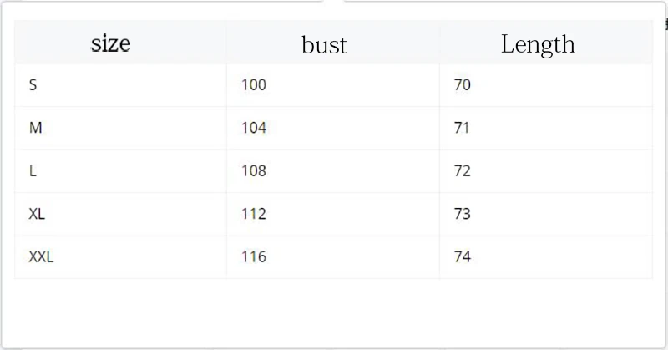This screenshot has height=350, width=668.
Task: Click the popup's top pointer notch
Action: click(x=333, y=2)
